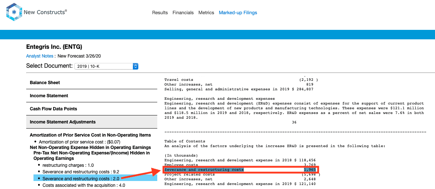
Task: Expand the Income Statement section
Action: pos(92,95)
